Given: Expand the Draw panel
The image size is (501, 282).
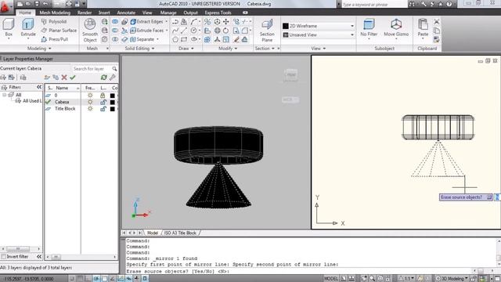Looking at the screenshot, I should [186, 49].
